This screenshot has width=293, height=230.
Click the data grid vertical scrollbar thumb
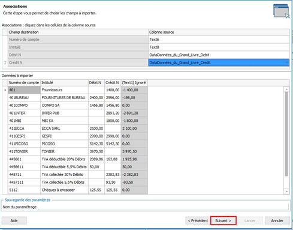pos(286,134)
